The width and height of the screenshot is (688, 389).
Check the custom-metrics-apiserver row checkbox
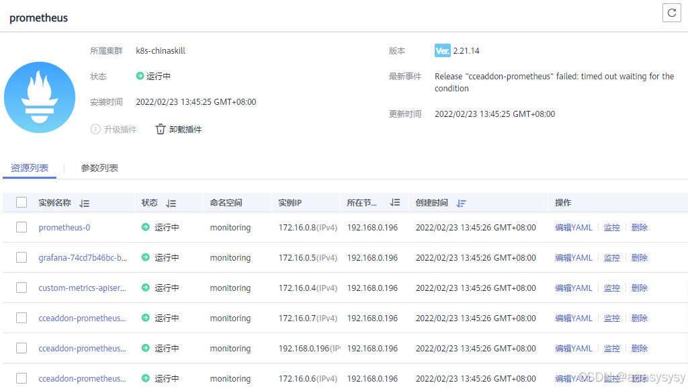(x=21, y=288)
